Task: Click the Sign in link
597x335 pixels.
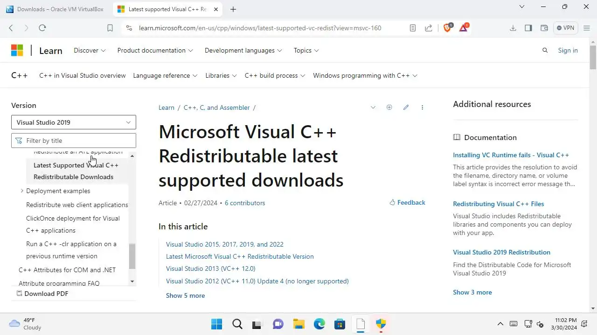Action: (568, 50)
